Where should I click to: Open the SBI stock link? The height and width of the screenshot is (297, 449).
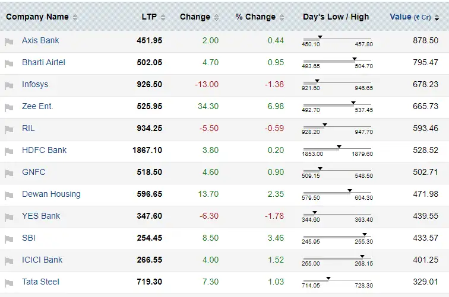coord(29,238)
